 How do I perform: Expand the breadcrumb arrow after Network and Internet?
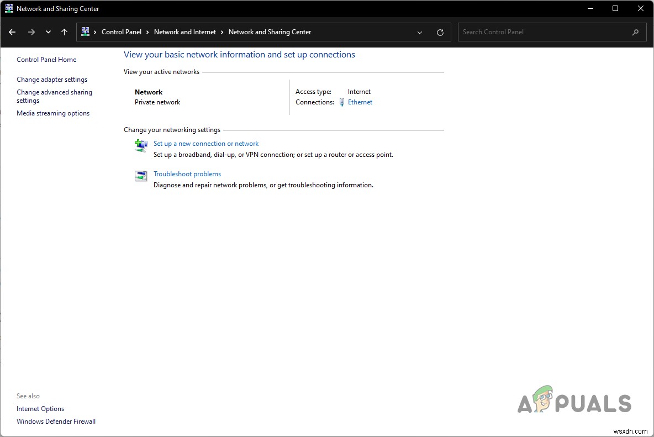(x=222, y=31)
